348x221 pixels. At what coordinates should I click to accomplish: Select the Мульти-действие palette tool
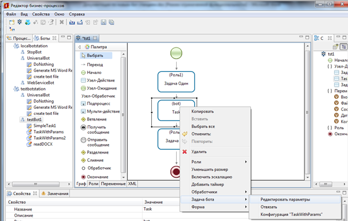[x=100, y=112]
